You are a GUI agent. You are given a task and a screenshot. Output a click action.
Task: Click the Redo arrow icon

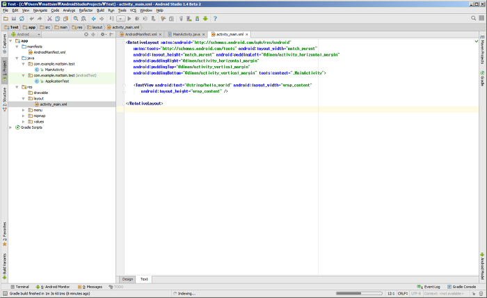[x=40, y=19]
